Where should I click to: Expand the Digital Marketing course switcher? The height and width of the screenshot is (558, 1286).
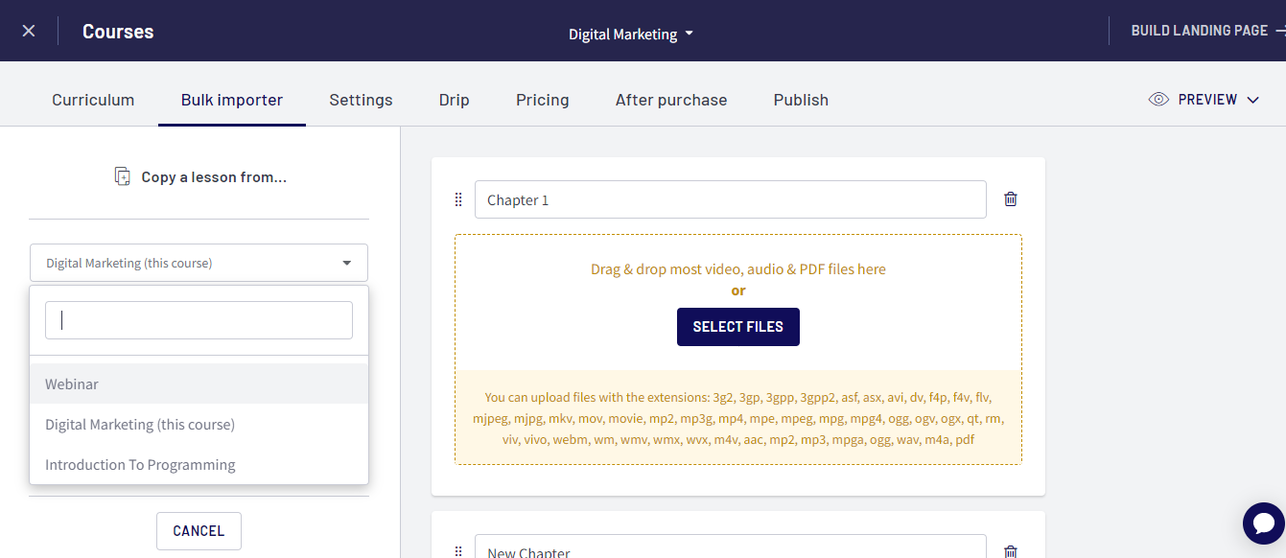(x=630, y=34)
